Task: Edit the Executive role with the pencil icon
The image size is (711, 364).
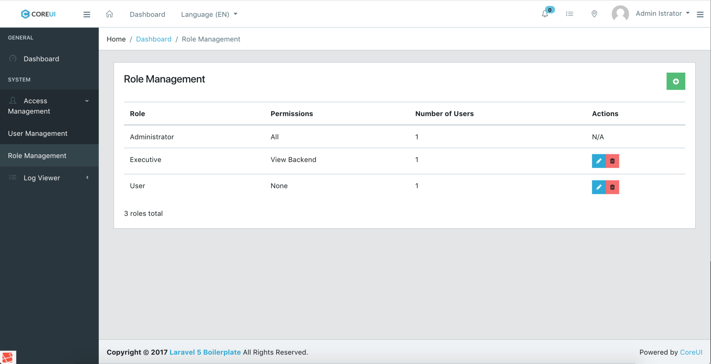Action: (599, 161)
